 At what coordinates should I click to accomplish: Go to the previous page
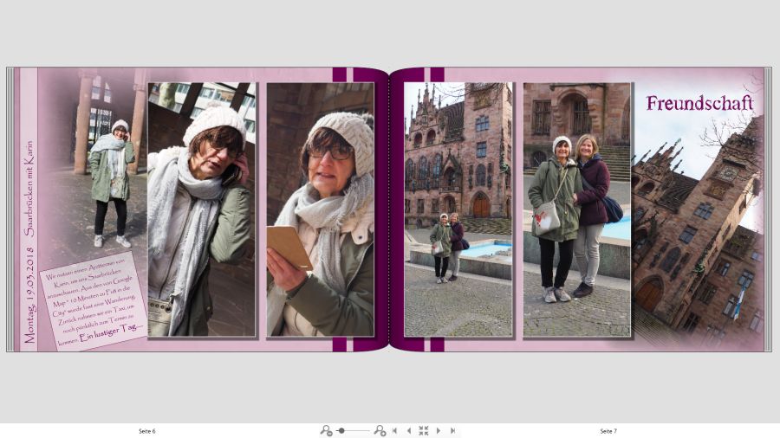coord(409,430)
